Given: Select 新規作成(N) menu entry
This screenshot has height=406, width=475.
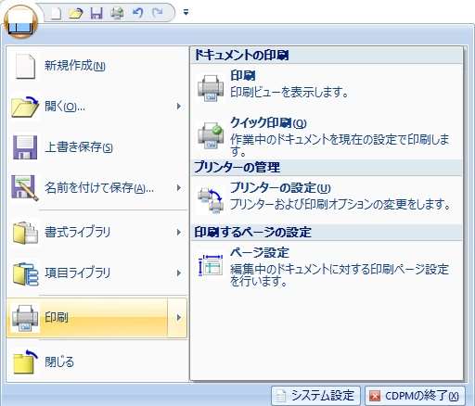Looking at the screenshot, I should point(96,66).
